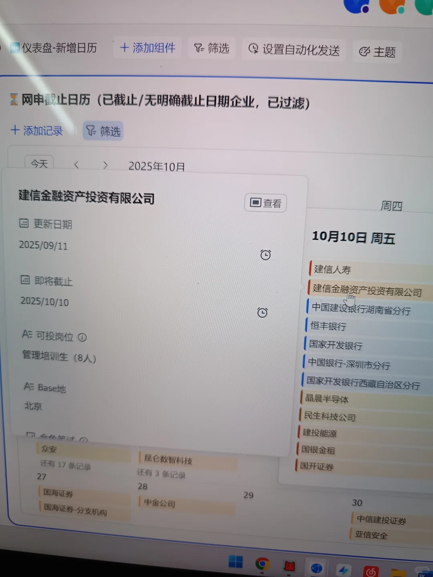The image size is (433, 577).
Task: Open the 主题 theme picker
Action: pos(377,52)
